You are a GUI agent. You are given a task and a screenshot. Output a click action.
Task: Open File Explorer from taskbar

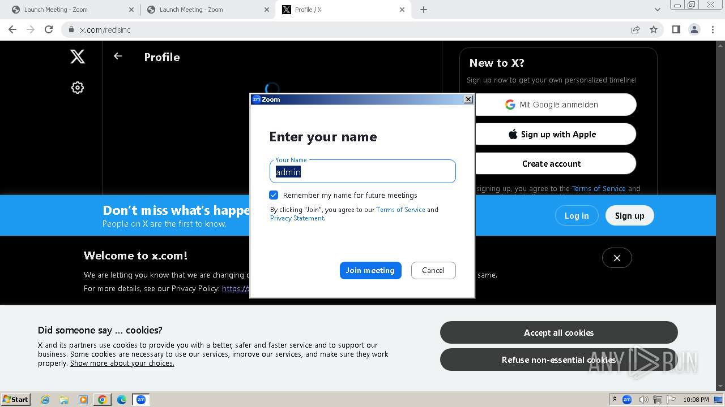(x=64, y=400)
